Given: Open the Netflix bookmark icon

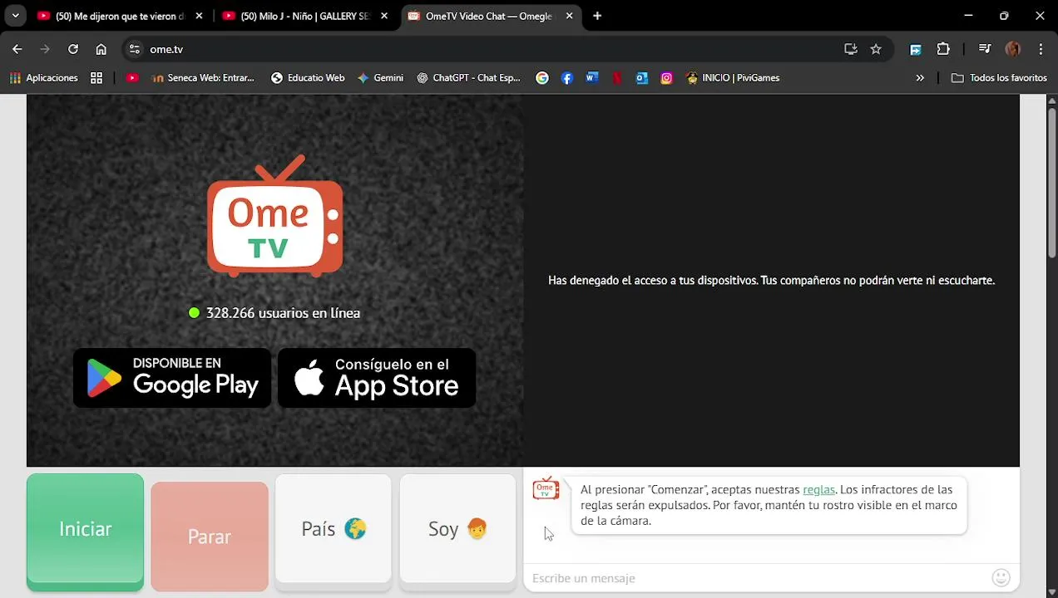Looking at the screenshot, I should pos(617,78).
